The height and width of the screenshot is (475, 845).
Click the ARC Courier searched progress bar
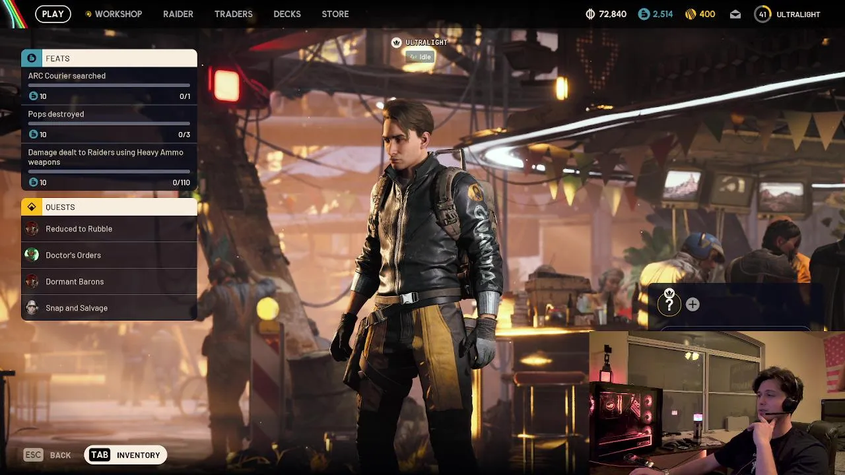(x=109, y=85)
